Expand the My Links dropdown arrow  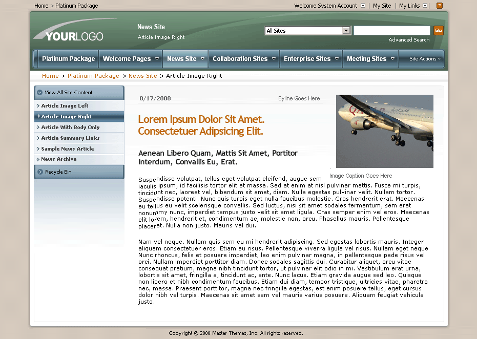point(425,6)
